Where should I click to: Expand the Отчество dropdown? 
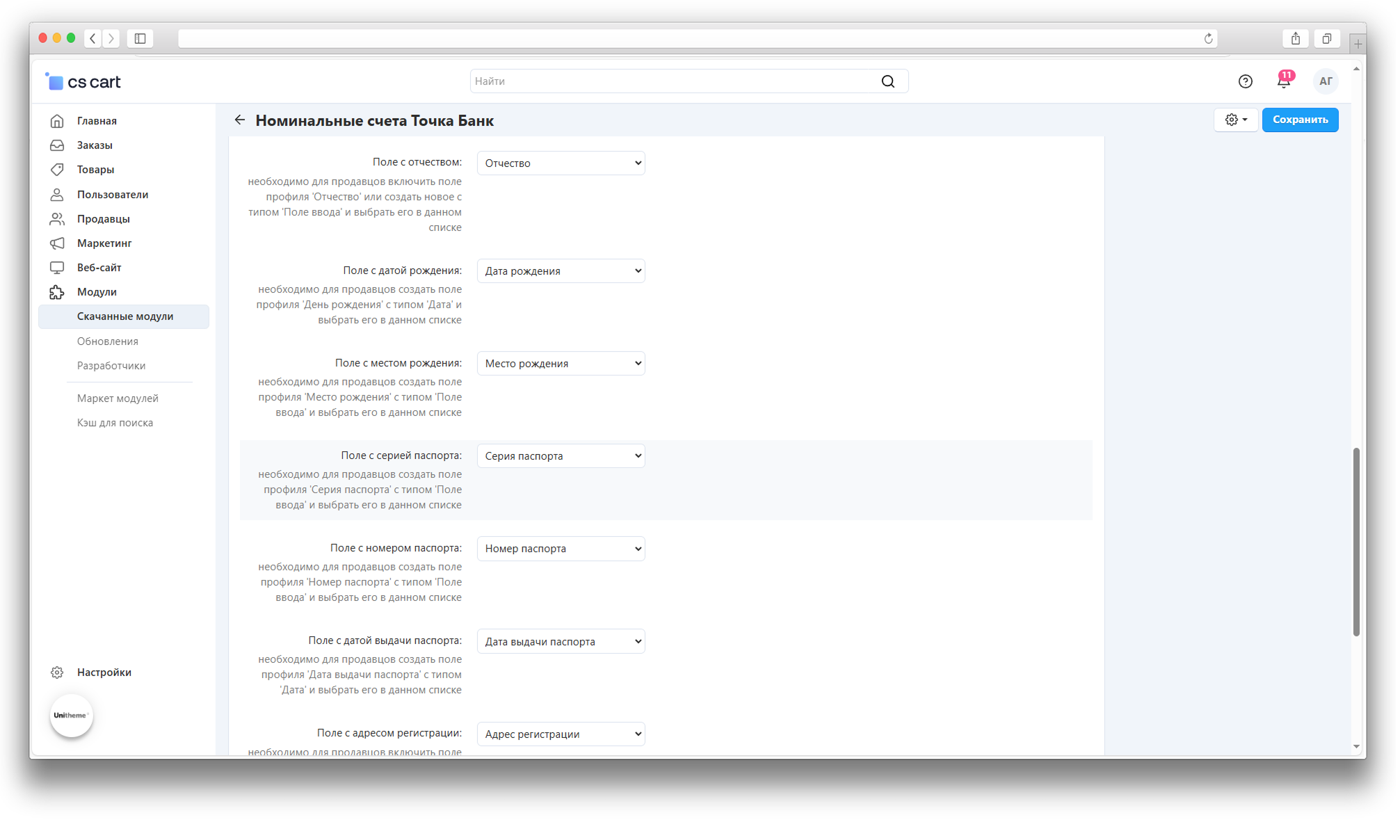561,163
